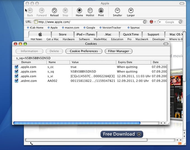Screen dimensions: 190x150
Task: Open the Developer subnav link
Action: point(159,39)
